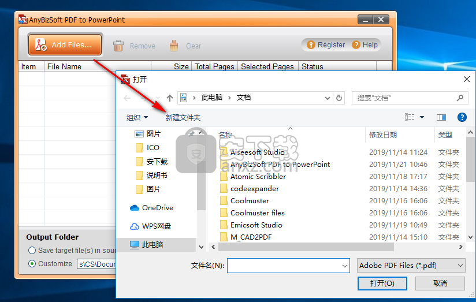Screen dimensions: 476x302
Task: Select the Emicsoft Studio folder
Action: point(256,225)
